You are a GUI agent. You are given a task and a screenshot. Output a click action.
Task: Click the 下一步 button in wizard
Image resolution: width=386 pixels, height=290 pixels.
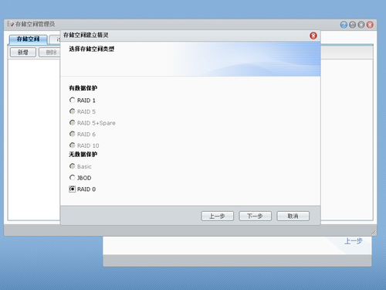click(x=255, y=216)
